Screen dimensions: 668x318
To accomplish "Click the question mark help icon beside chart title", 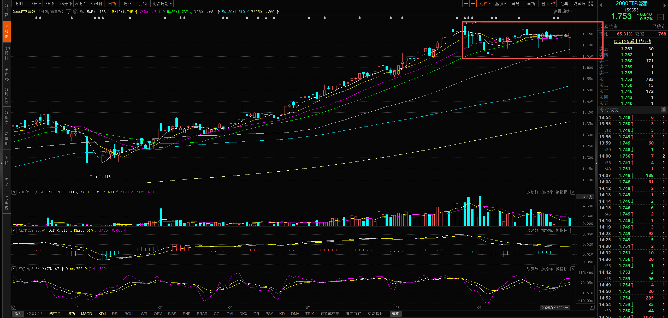I will click(68, 12).
